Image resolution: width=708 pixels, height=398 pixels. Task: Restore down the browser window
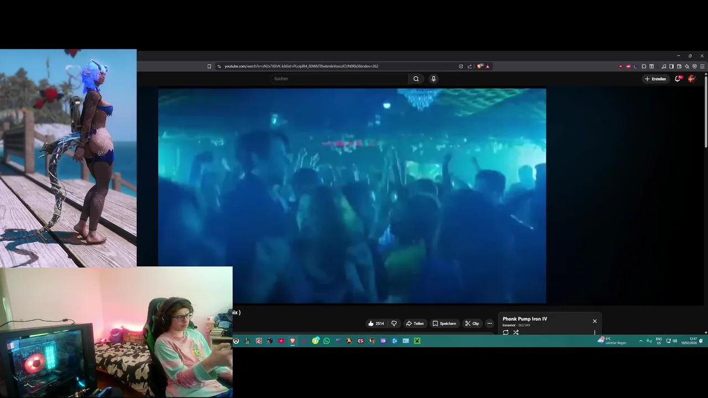coord(690,56)
